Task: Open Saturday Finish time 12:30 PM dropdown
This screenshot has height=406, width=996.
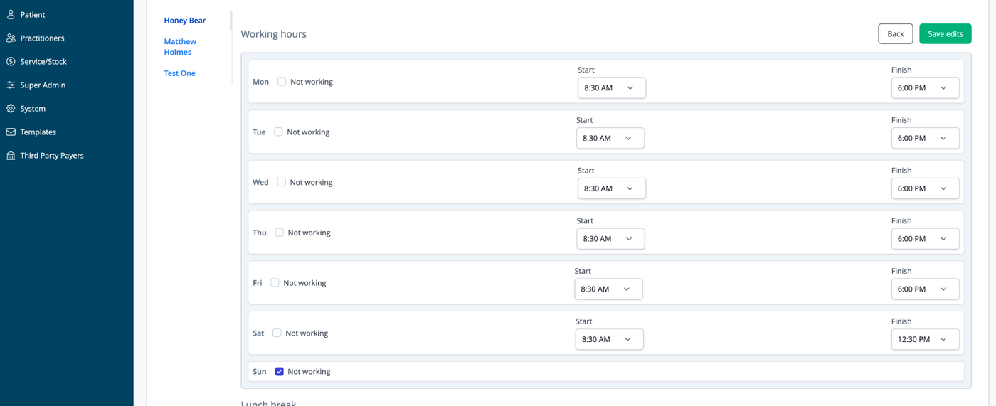Action: (x=925, y=339)
